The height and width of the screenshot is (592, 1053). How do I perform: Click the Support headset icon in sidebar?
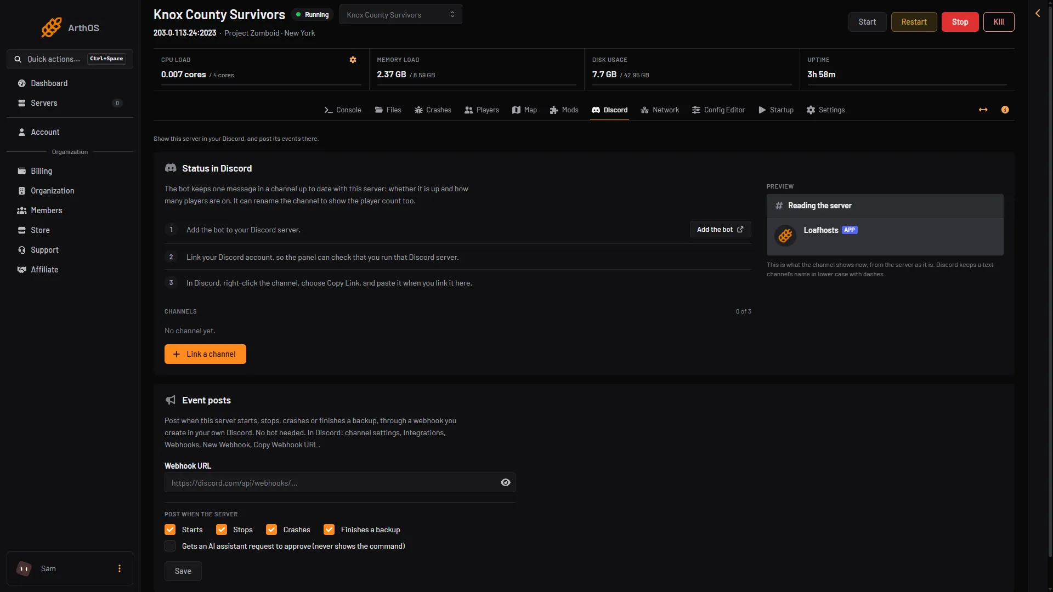pyautogui.click(x=22, y=250)
